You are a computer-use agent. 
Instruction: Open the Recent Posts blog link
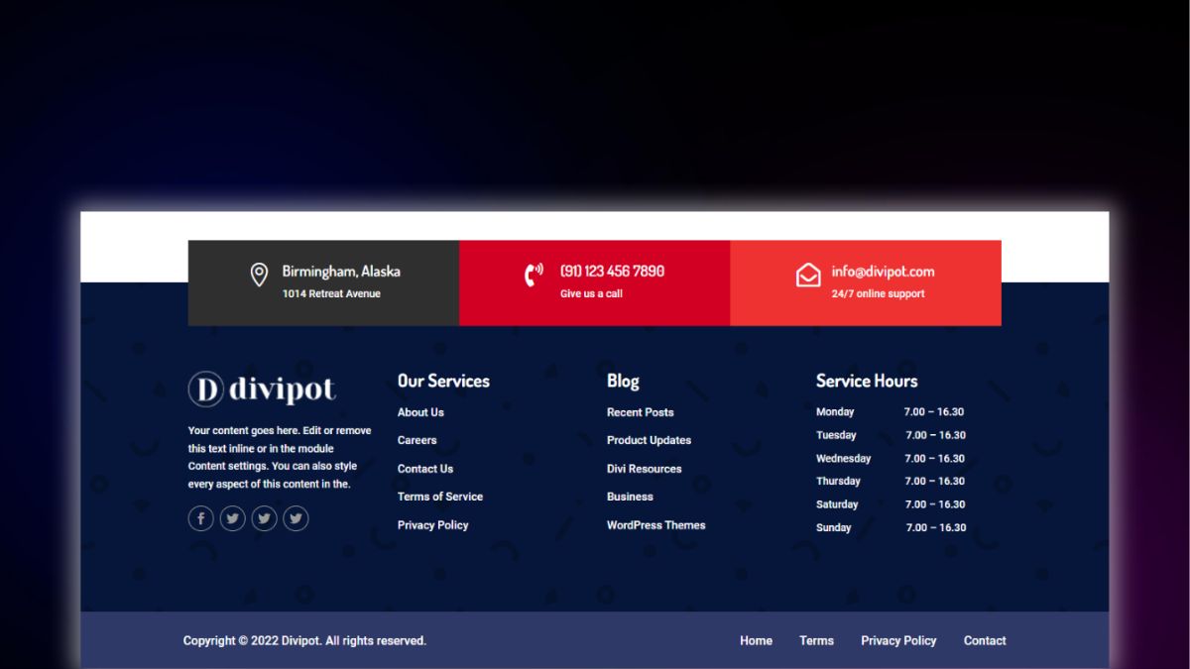tap(640, 412)
